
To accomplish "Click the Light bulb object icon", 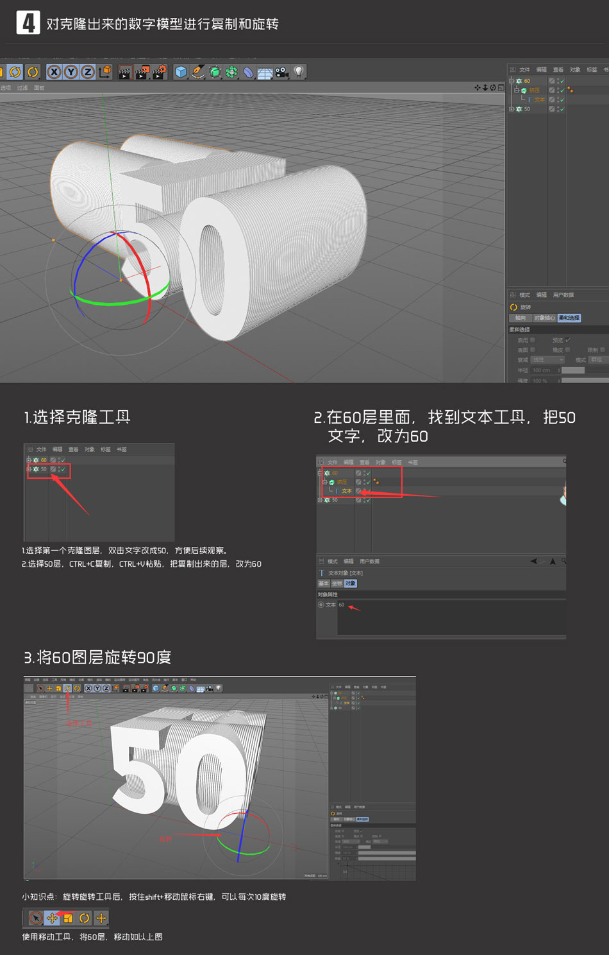I will tap(299, 72).
